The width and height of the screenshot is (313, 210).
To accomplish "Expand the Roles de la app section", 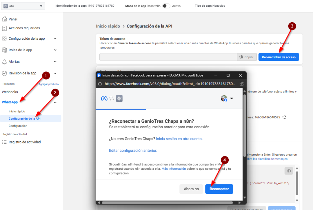I will (x=55, y=50).
